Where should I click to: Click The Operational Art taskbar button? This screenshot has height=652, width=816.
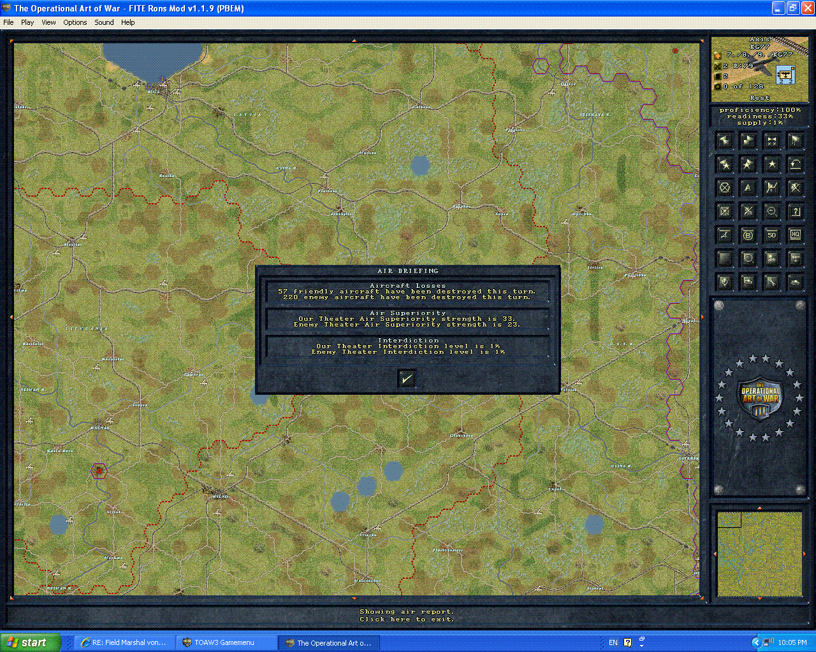(328, 642)
